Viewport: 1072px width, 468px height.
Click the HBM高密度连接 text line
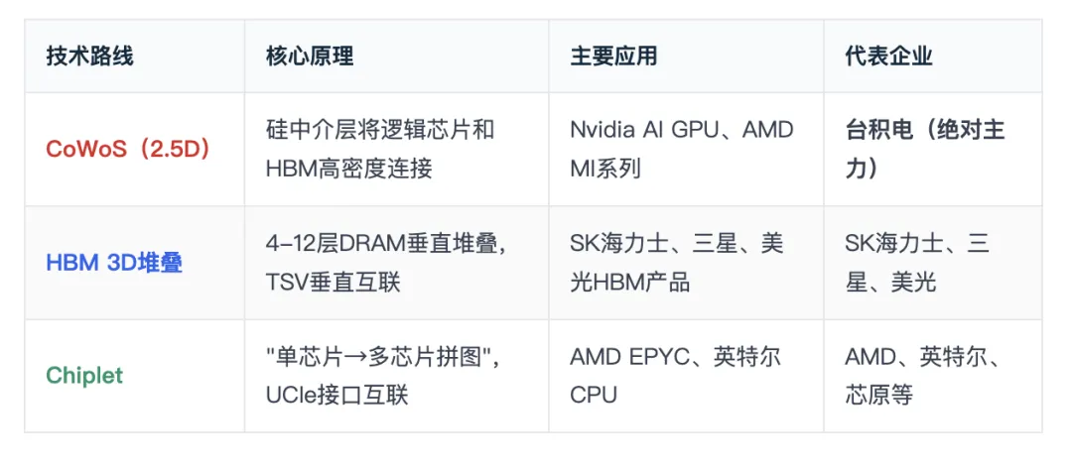349,169
